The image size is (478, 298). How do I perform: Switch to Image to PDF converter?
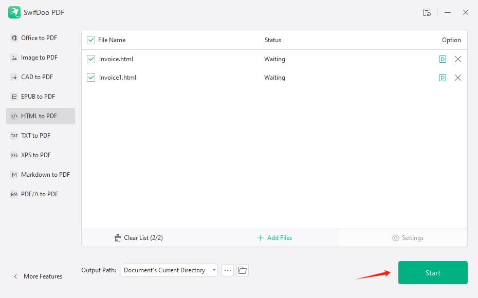coord(41,57)
